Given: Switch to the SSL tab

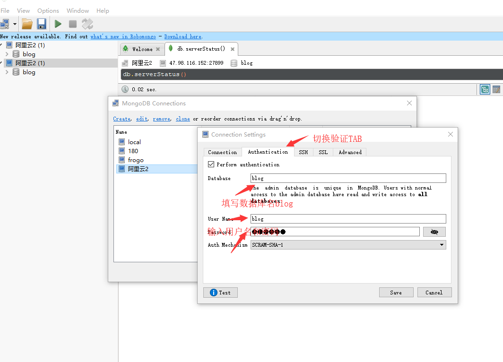Looking at the screenshot, I should pyautogui.click(x=323, y=152).
